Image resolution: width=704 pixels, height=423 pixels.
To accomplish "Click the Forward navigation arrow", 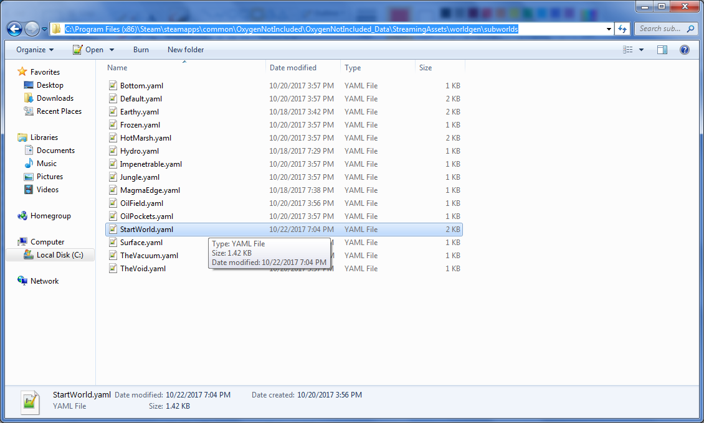I will pyautogui.click(x=32, y=29).
